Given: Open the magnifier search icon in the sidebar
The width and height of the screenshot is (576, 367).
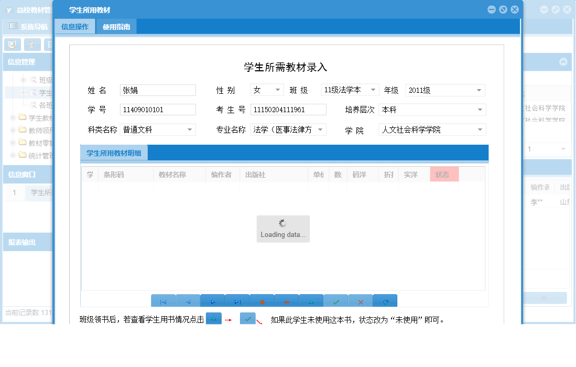Looking at the screenshot, I should [x=12, y=45].
